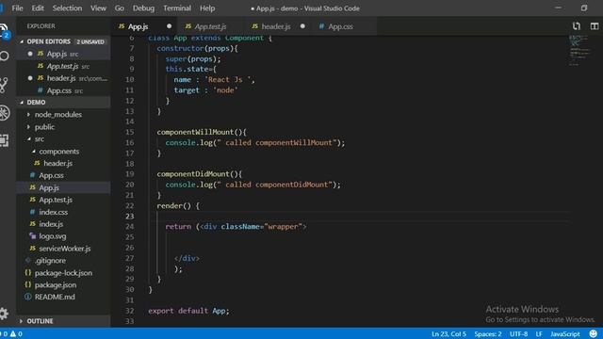
Task: Collapse the components folder
Action: pyautogui.click(x=34, y=151)
